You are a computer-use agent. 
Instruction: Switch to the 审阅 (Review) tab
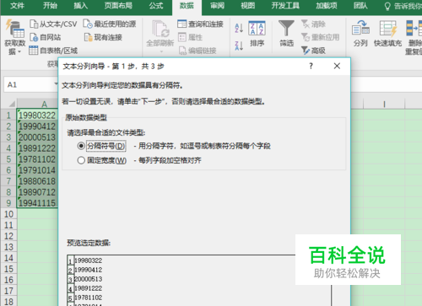217,6
